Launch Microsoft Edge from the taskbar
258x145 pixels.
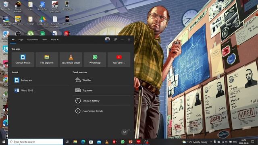coord(83,142)
